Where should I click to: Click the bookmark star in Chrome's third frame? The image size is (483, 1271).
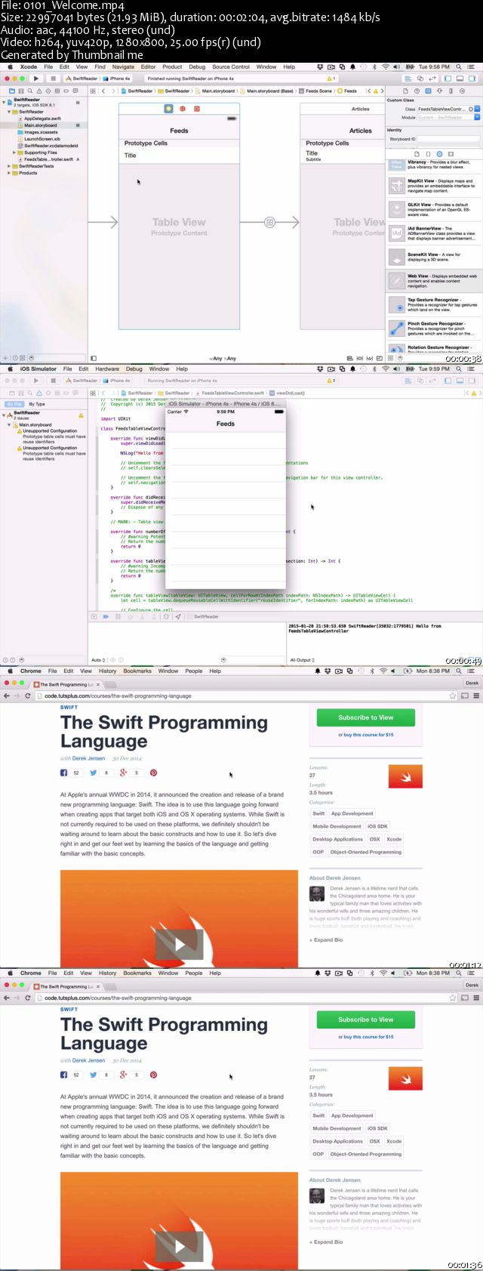(453, 696)
